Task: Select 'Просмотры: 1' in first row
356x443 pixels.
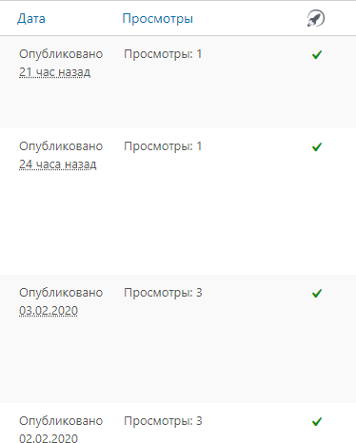Action: (x=163, y=54)
